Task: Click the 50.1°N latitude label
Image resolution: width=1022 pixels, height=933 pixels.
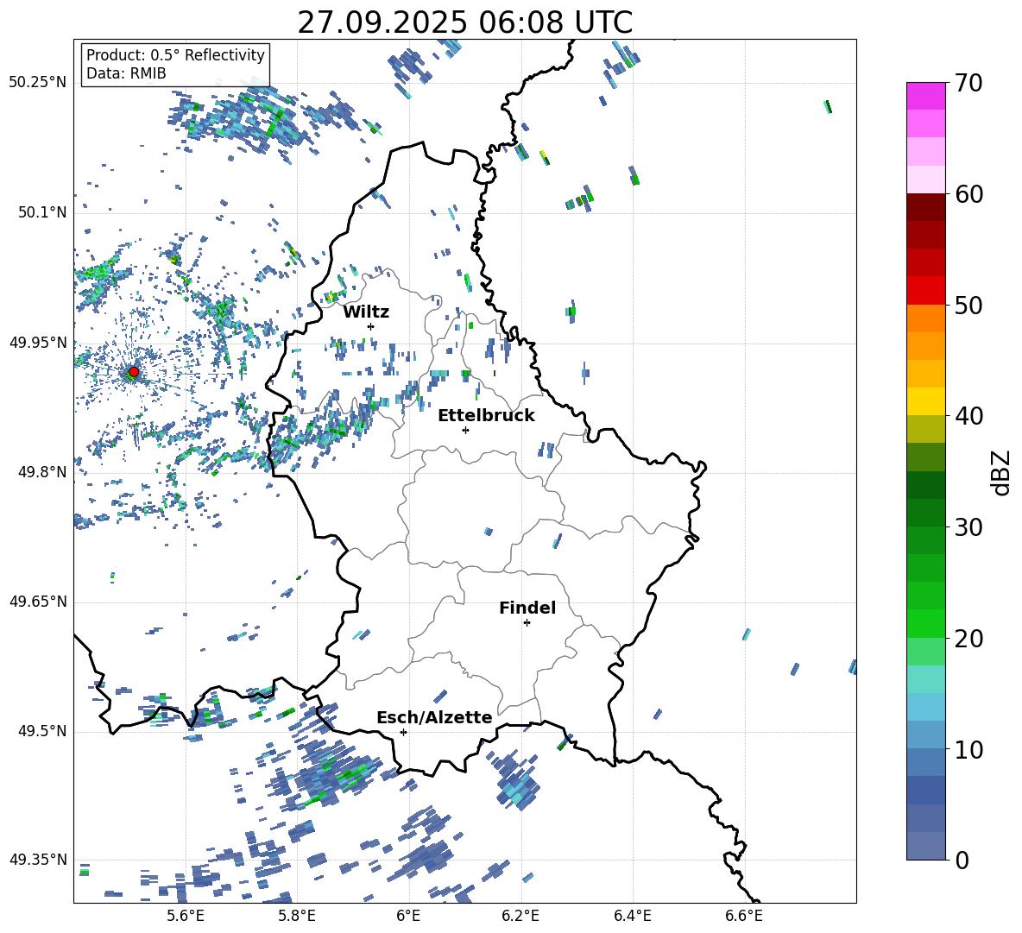Action: (42, 213)
